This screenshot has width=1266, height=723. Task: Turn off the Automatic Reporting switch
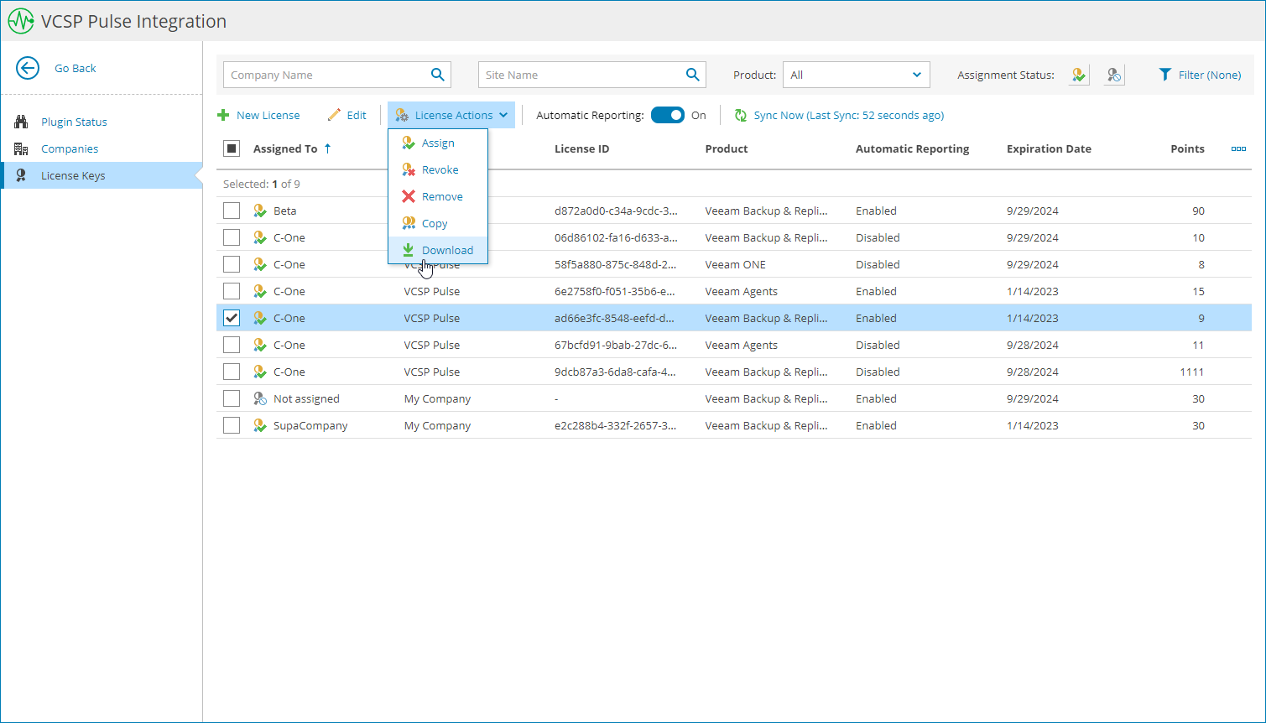(668, 115)
